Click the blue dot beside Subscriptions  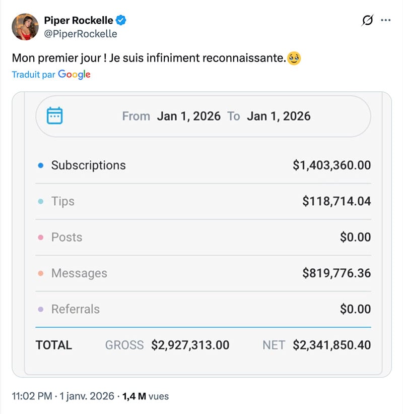pyautogui.click(x=41, y=165)
